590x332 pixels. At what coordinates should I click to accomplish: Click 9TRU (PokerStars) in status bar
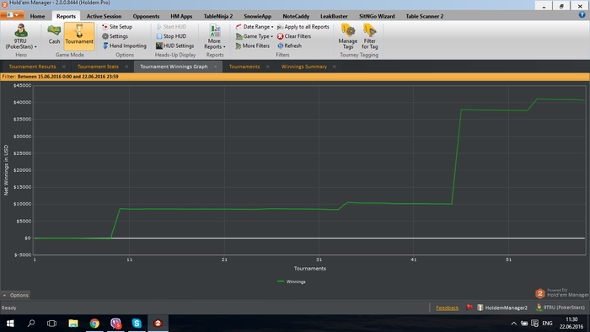tap(560, 308)
